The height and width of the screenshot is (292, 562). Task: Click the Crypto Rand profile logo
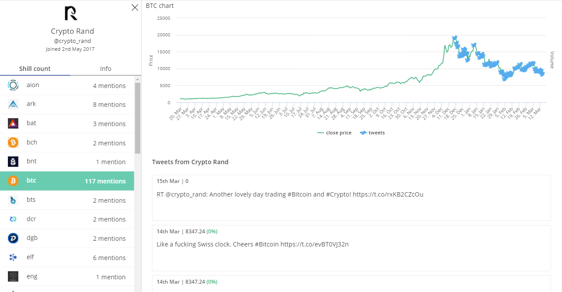pos(71,13)
